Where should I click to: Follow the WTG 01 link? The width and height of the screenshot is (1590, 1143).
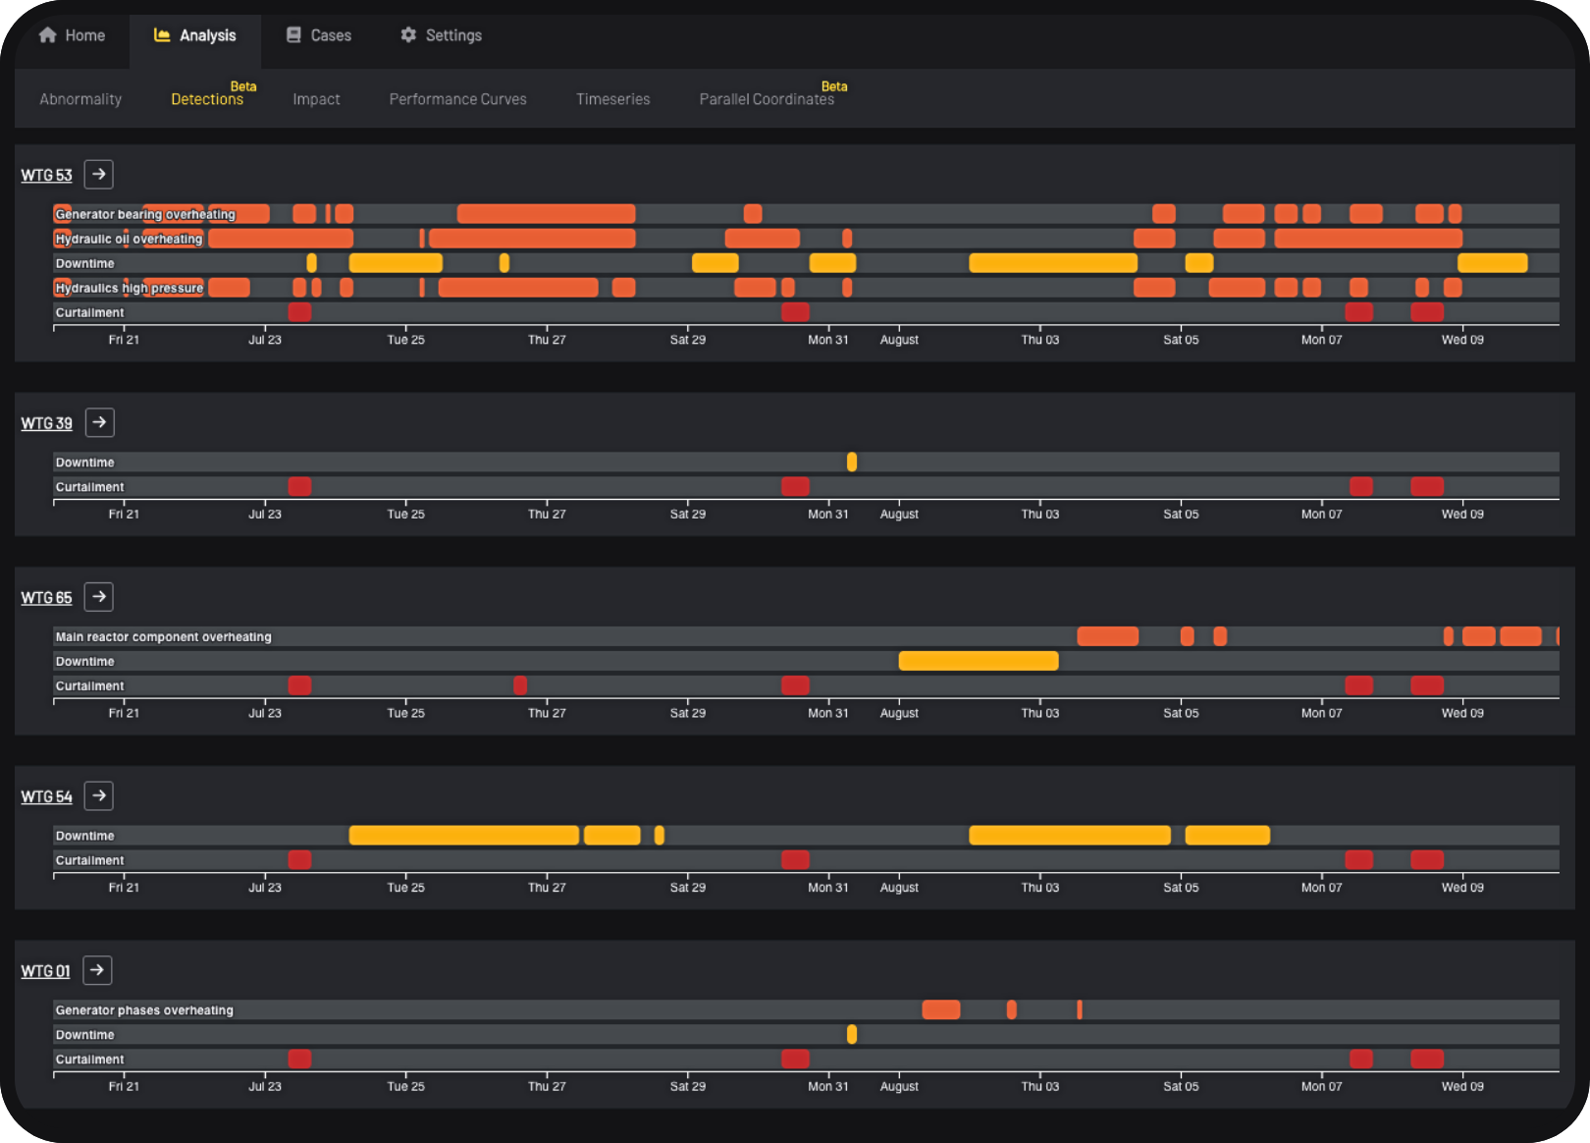click(x=45, y=971)
